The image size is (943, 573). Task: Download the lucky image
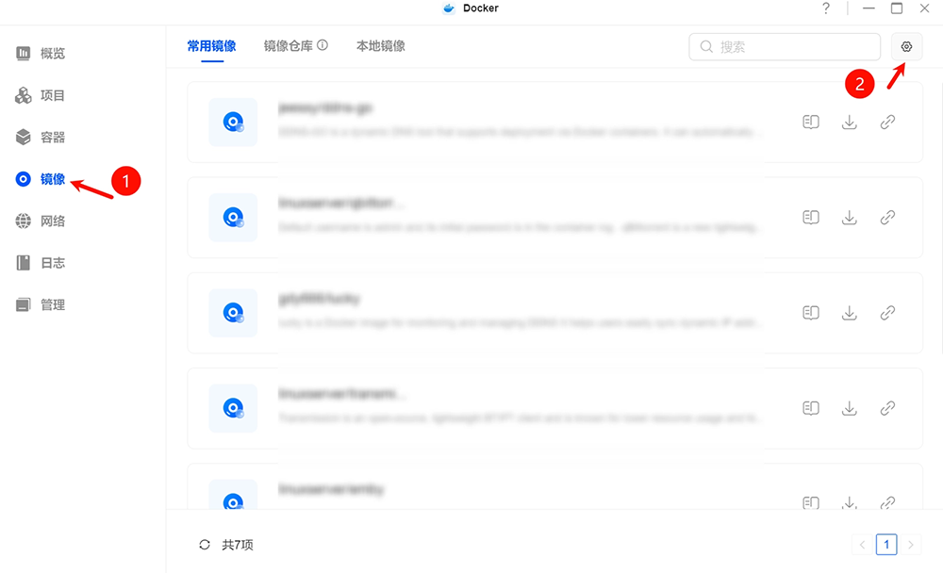click(x=850, y=313)
